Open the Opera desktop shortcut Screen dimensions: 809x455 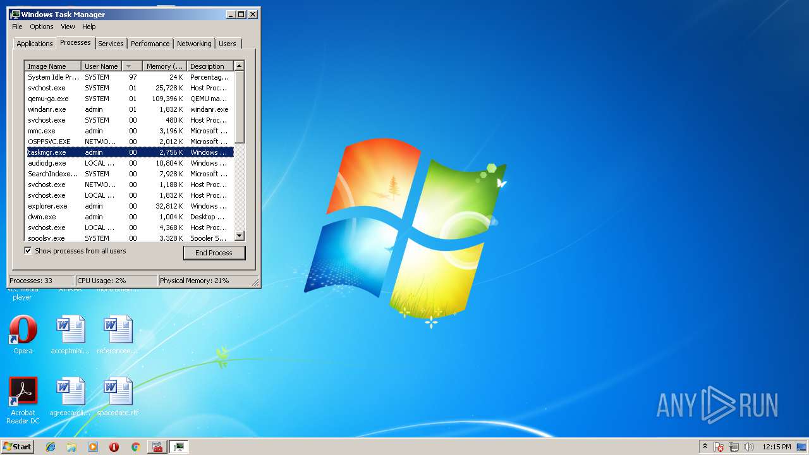(23, 335)
